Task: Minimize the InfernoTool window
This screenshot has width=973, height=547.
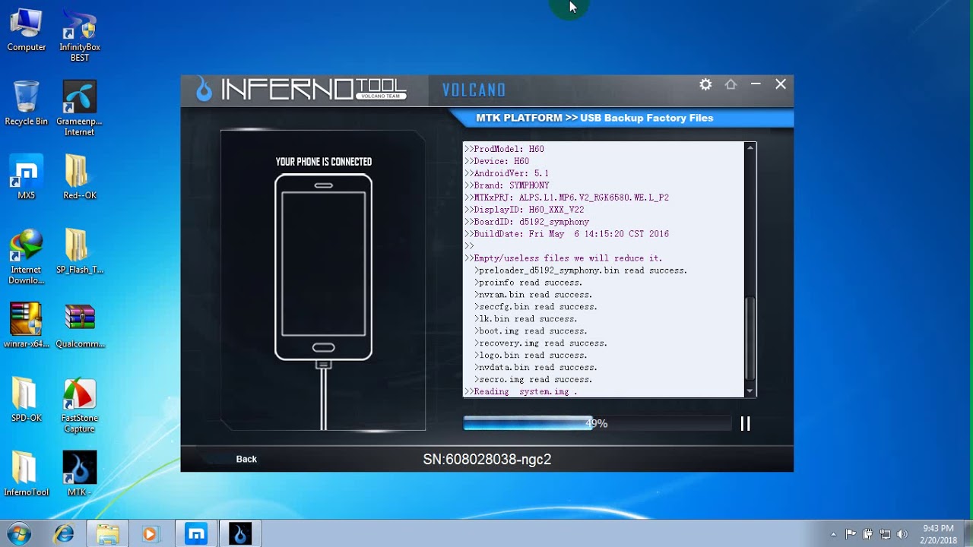Action: [x=756, y=84]
